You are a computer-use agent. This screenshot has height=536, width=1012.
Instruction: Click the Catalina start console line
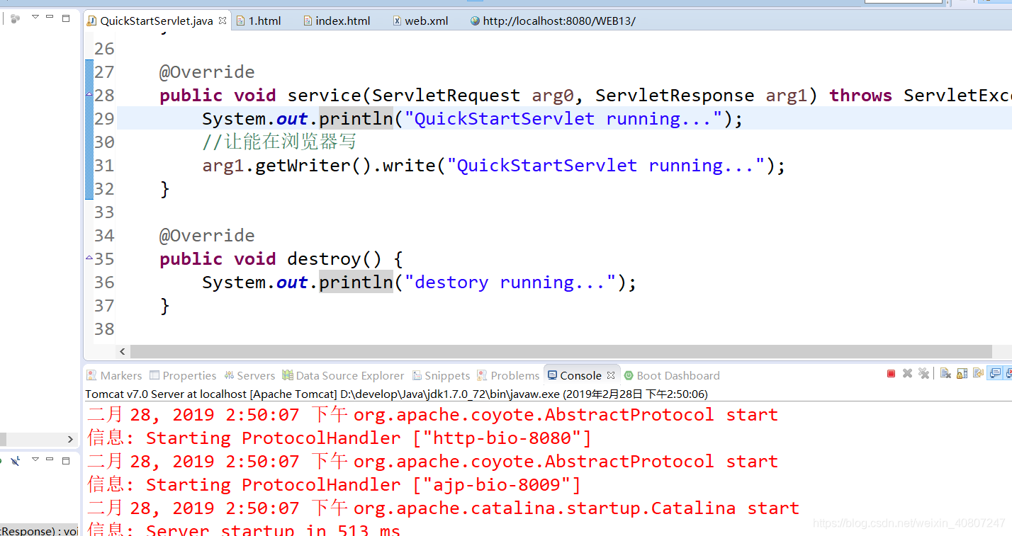pyautogui.click(x=443, y=508)
